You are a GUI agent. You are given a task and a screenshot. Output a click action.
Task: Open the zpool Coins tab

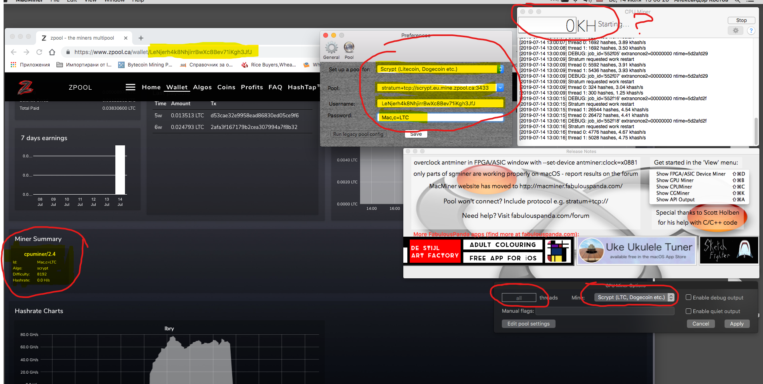[226, 87]
